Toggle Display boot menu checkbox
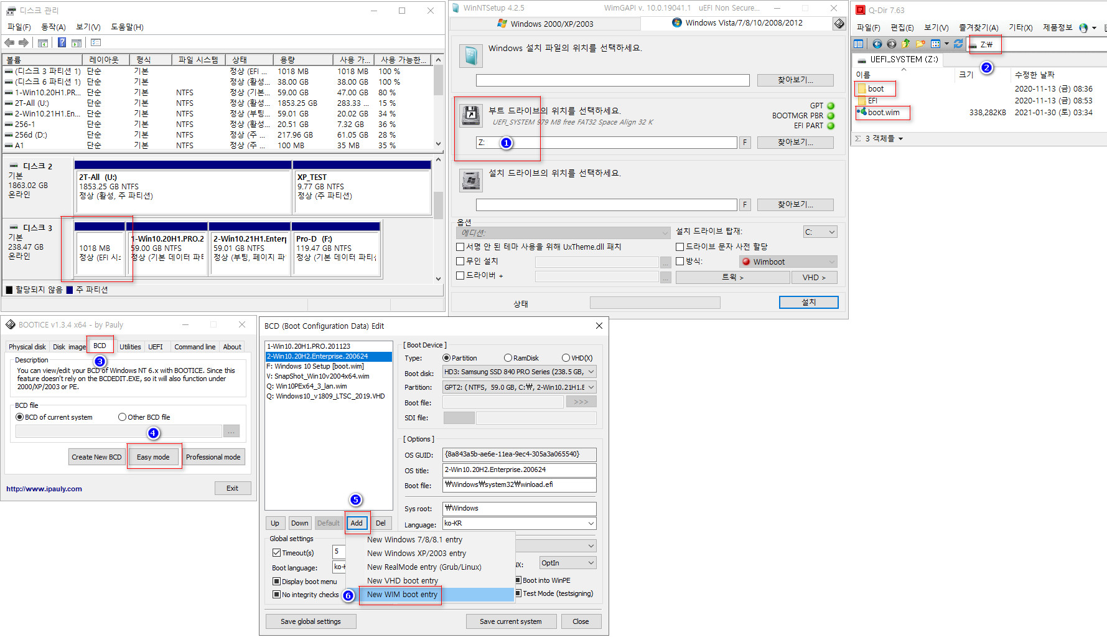Viewport: 1107px width, 637px height. click(x=276, y=582)
